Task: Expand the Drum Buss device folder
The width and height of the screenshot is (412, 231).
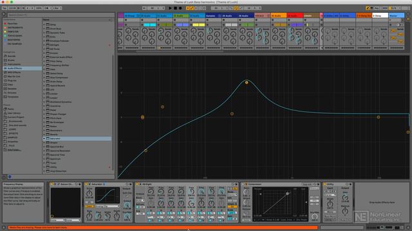Action: [x=44, y=29]
